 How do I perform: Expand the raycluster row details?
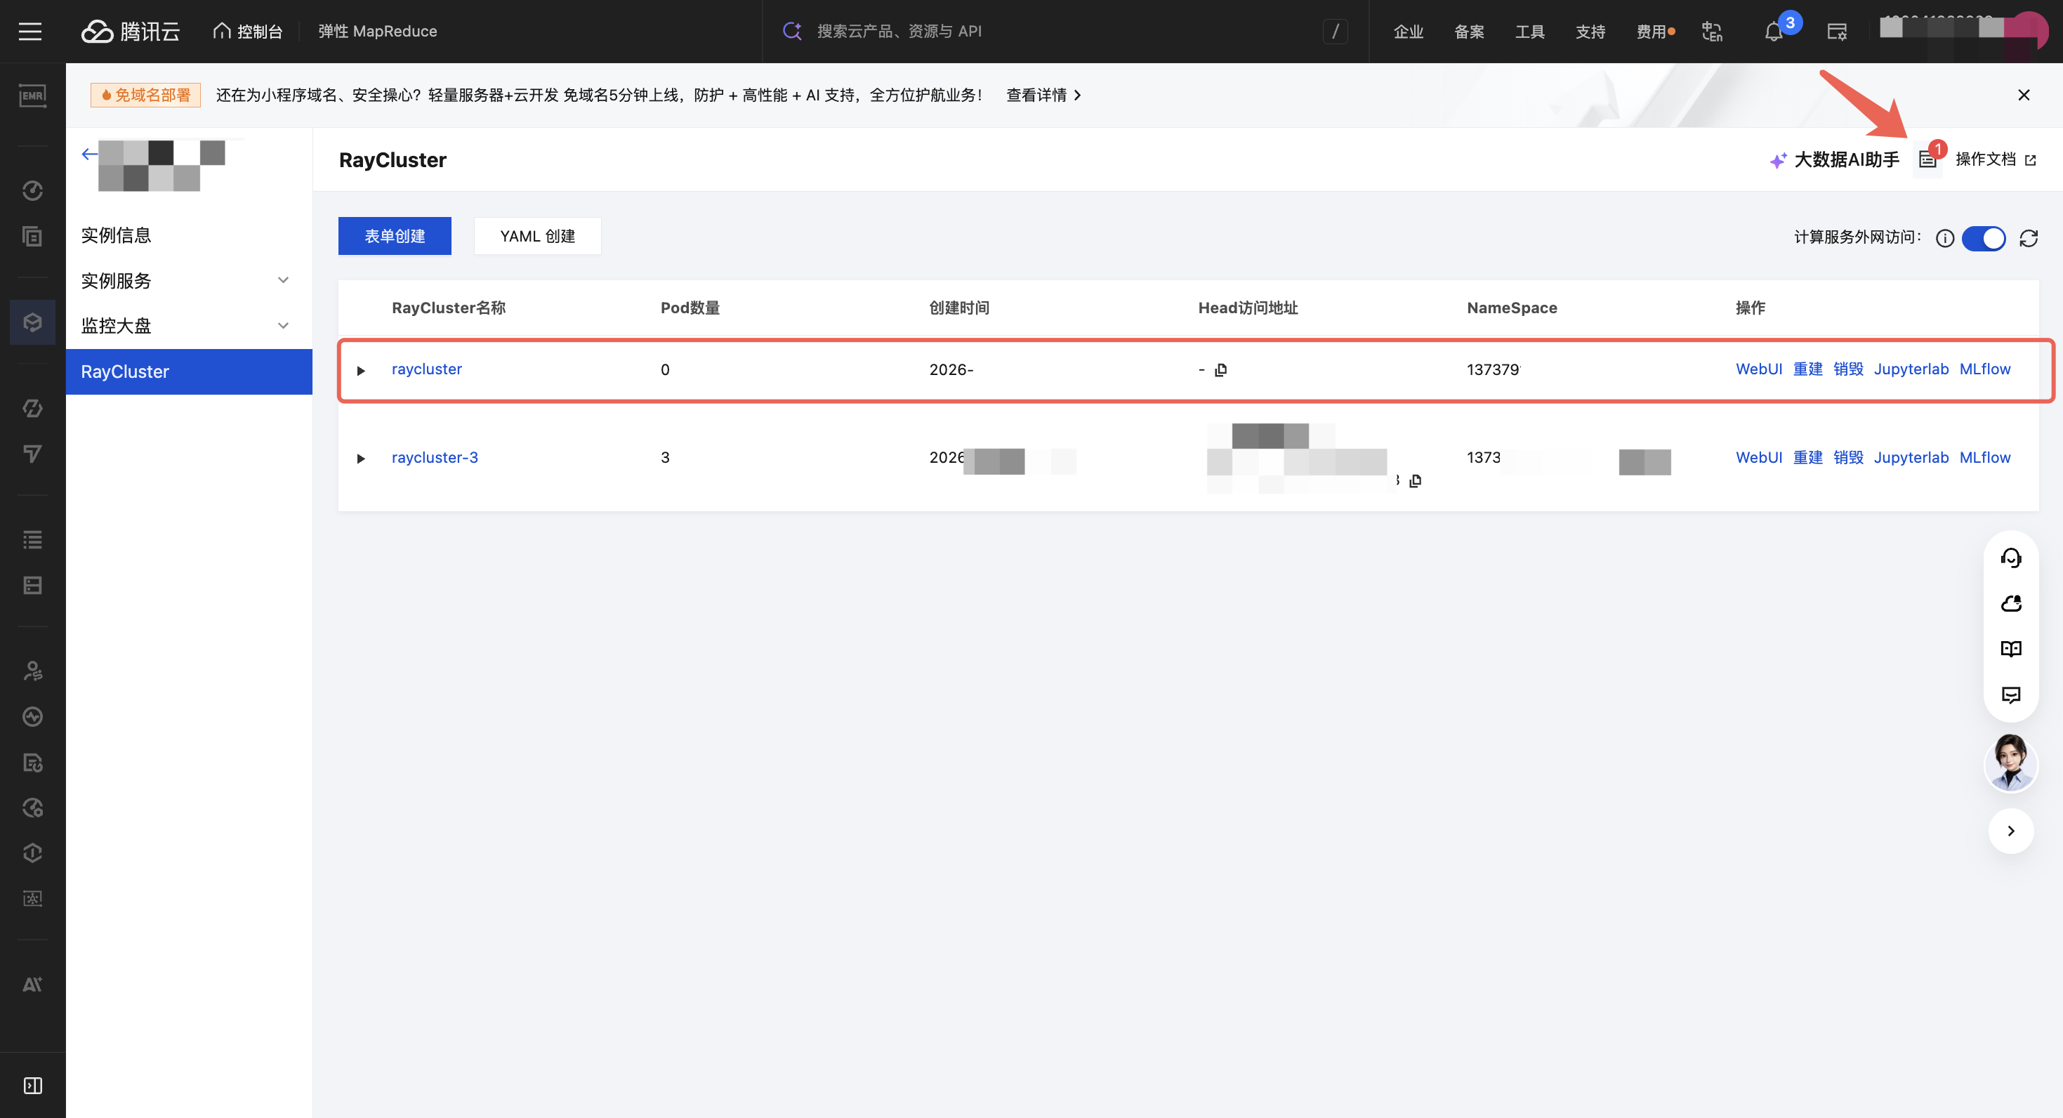pos(361,371)
